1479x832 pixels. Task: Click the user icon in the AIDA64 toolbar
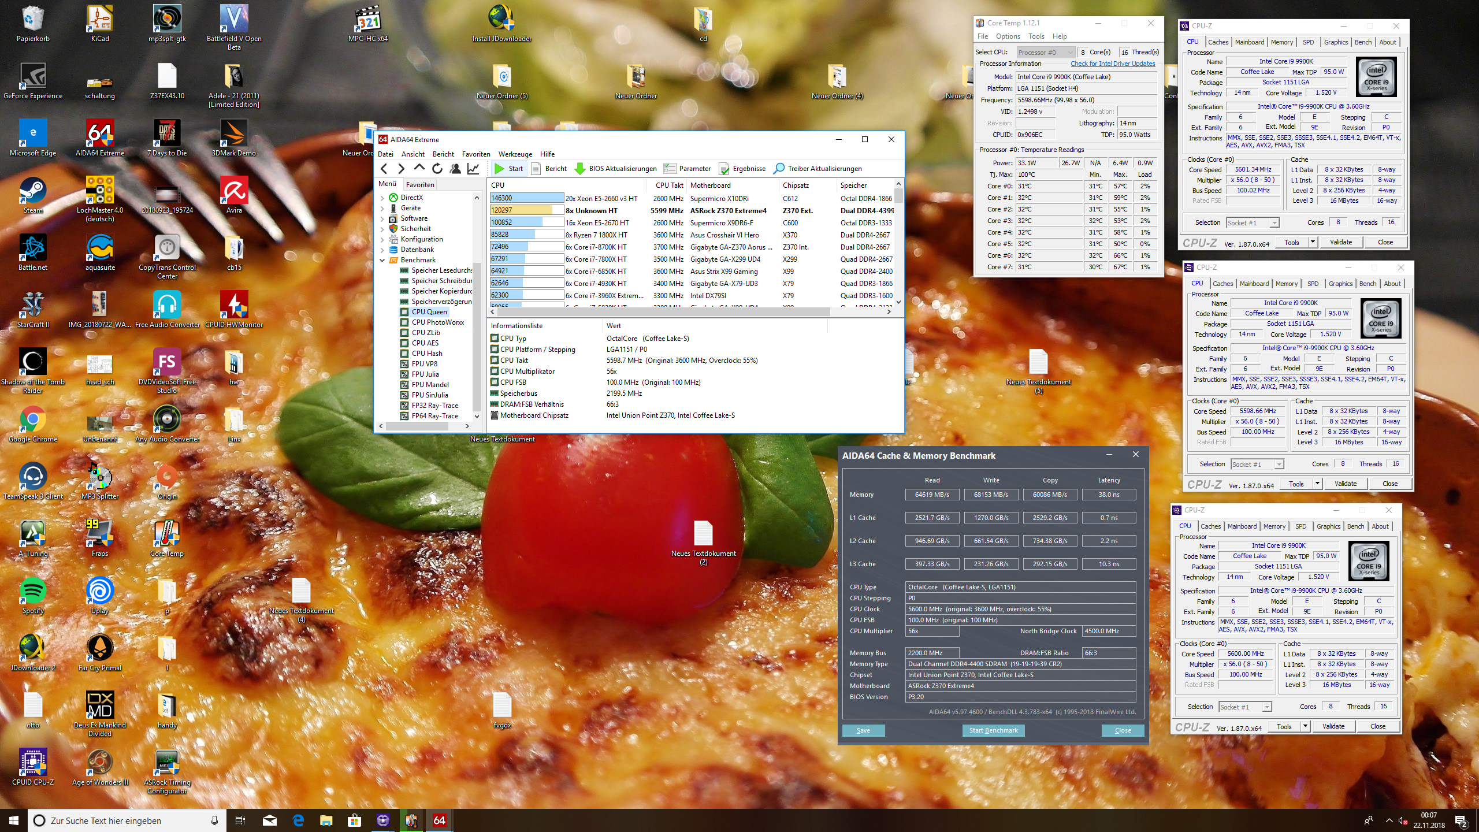click(455, 169)
